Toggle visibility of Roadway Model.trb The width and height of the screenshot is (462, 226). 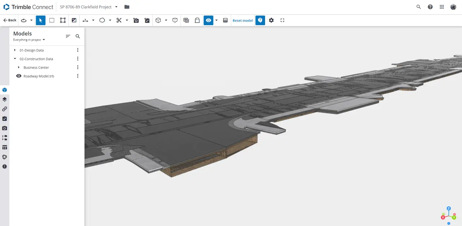19,76
